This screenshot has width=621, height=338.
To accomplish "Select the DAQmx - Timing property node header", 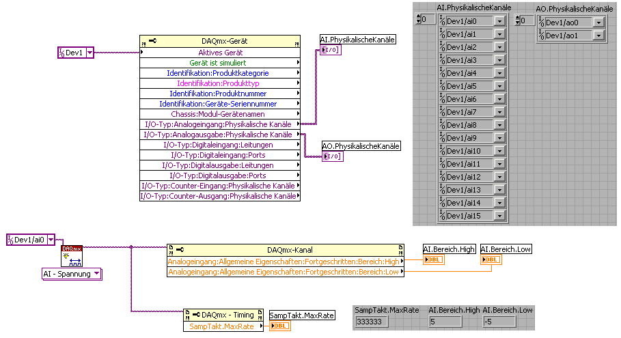I will (x=223, y=315).
